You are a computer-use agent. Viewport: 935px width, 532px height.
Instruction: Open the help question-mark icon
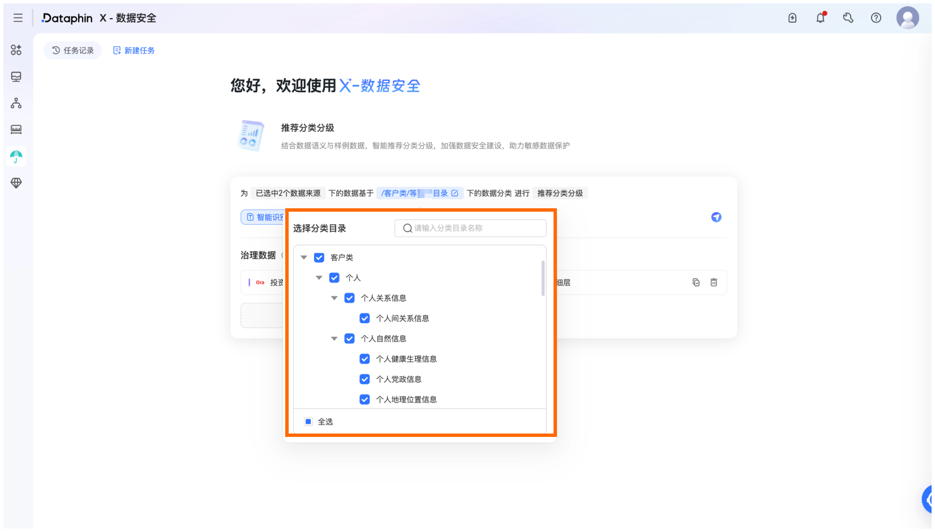876,18
